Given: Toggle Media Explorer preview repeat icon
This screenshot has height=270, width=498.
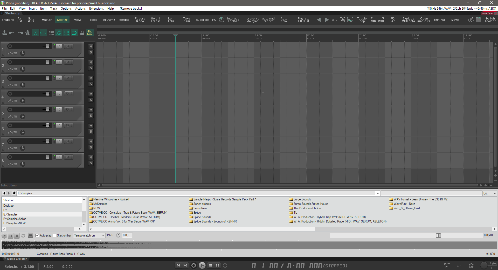Looking at the screenshot, I should 23,236.
